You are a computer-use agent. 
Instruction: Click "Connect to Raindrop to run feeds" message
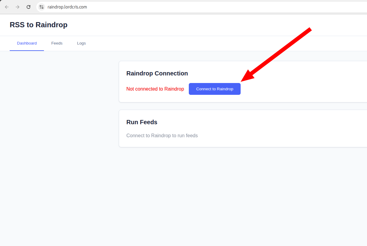click(162, 135)
